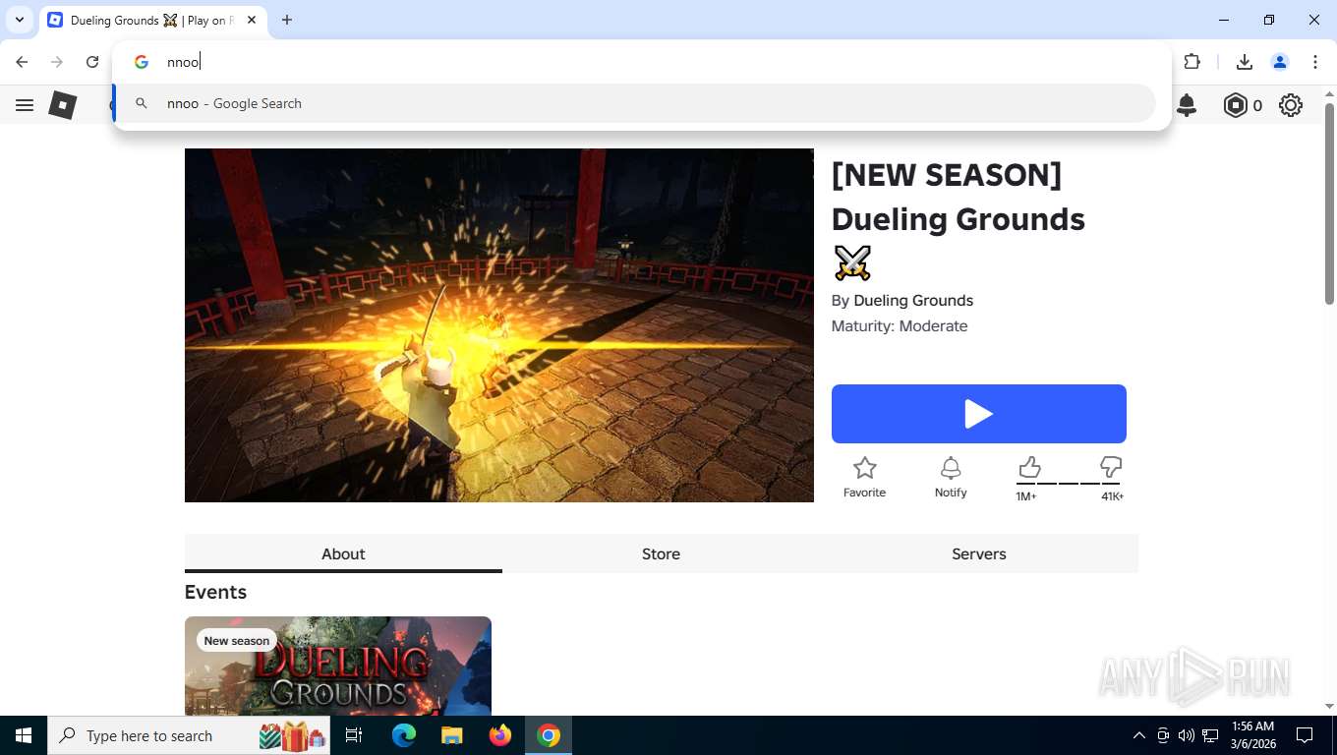This screenshot has width=1337, height=755.
Task: Select the Dueling Grounds browser tab
Action: pyautogui.click(x=153, y=20)
